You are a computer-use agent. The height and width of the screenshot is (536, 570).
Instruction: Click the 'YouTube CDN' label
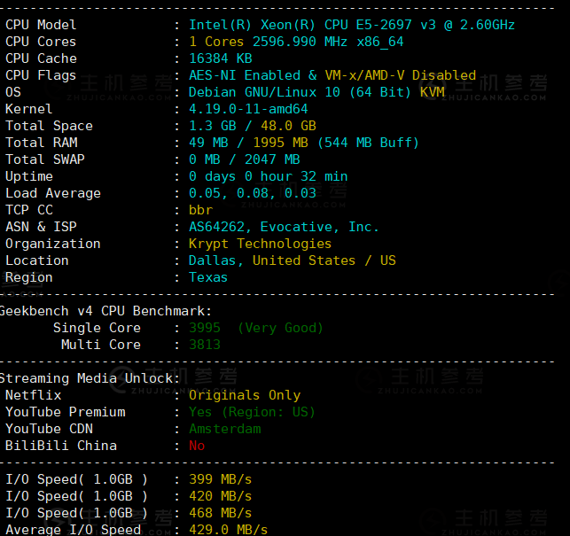pos(49,429)
